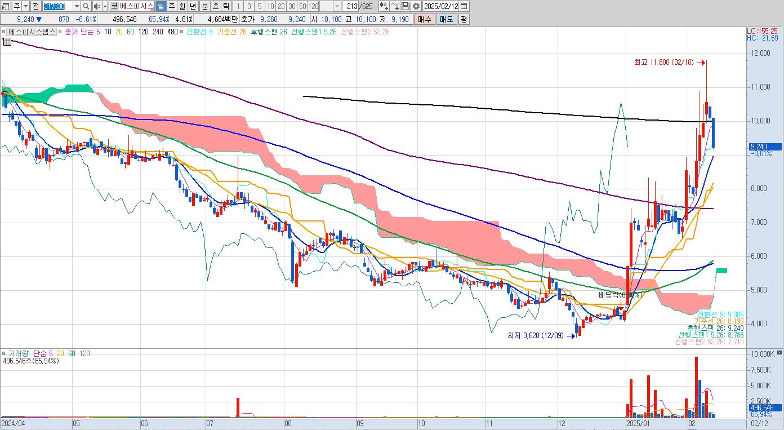The image size is (784, 430).
Task: Click the chart tools icon left of the save icon
Action: coord(395,6)
